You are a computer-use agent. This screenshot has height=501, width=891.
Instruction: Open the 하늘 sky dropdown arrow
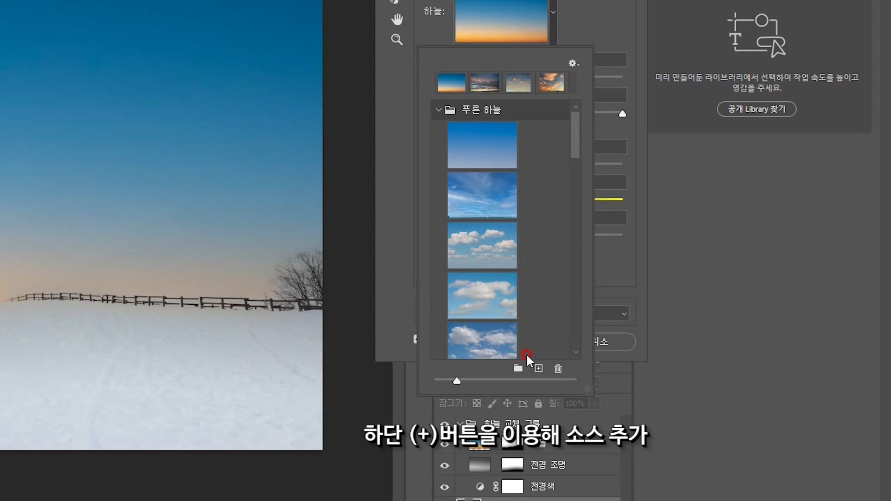click(553, 13)
